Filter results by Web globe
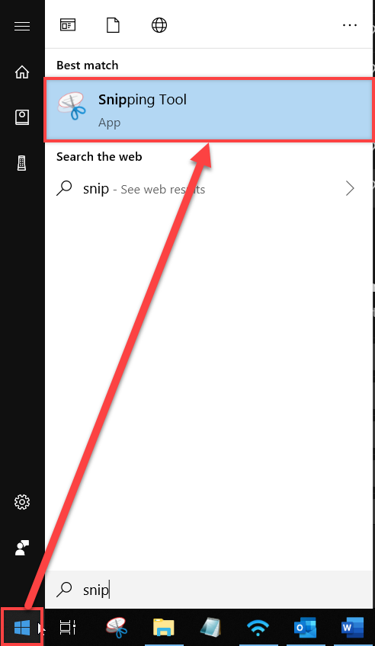The width and height of the screenshot is (375, 646). 159,25
